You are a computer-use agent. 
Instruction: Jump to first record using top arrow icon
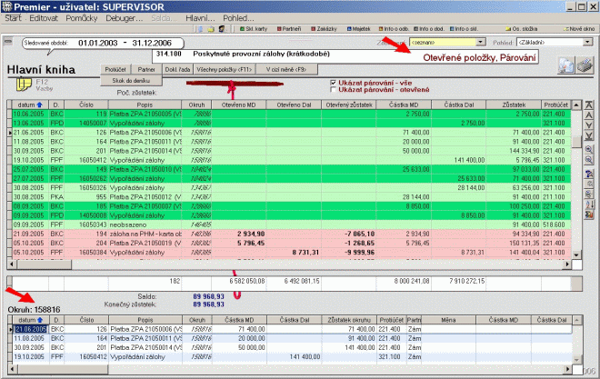(589, 105)
